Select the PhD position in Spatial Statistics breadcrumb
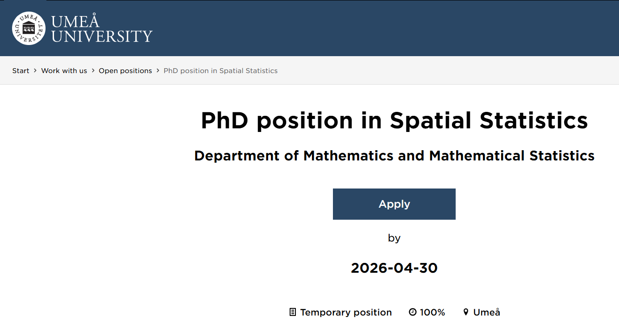The height and width of the screenshot is (332, 619). coord(220,70)
